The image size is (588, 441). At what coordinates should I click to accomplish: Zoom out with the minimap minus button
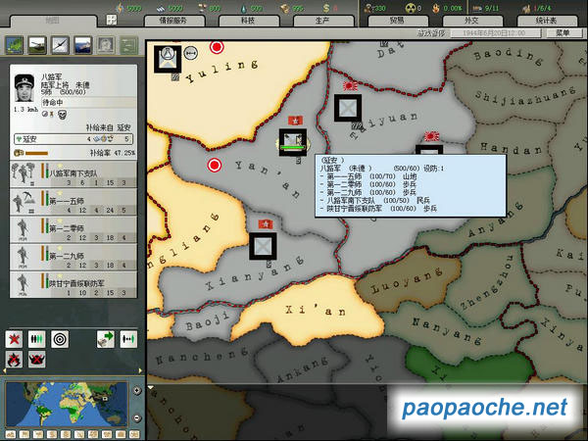pos(137,417)
